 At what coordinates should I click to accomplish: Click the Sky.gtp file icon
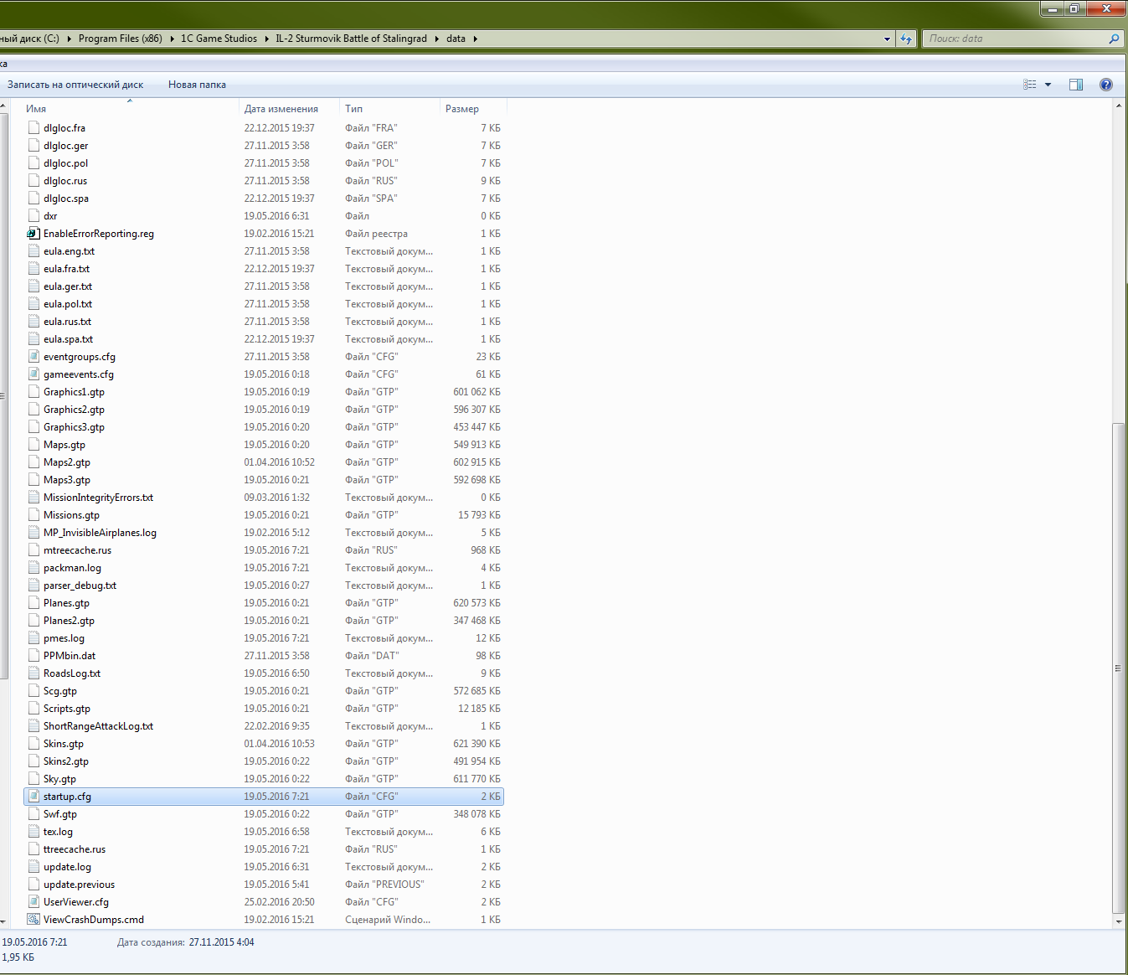click(x=33, y=779)
